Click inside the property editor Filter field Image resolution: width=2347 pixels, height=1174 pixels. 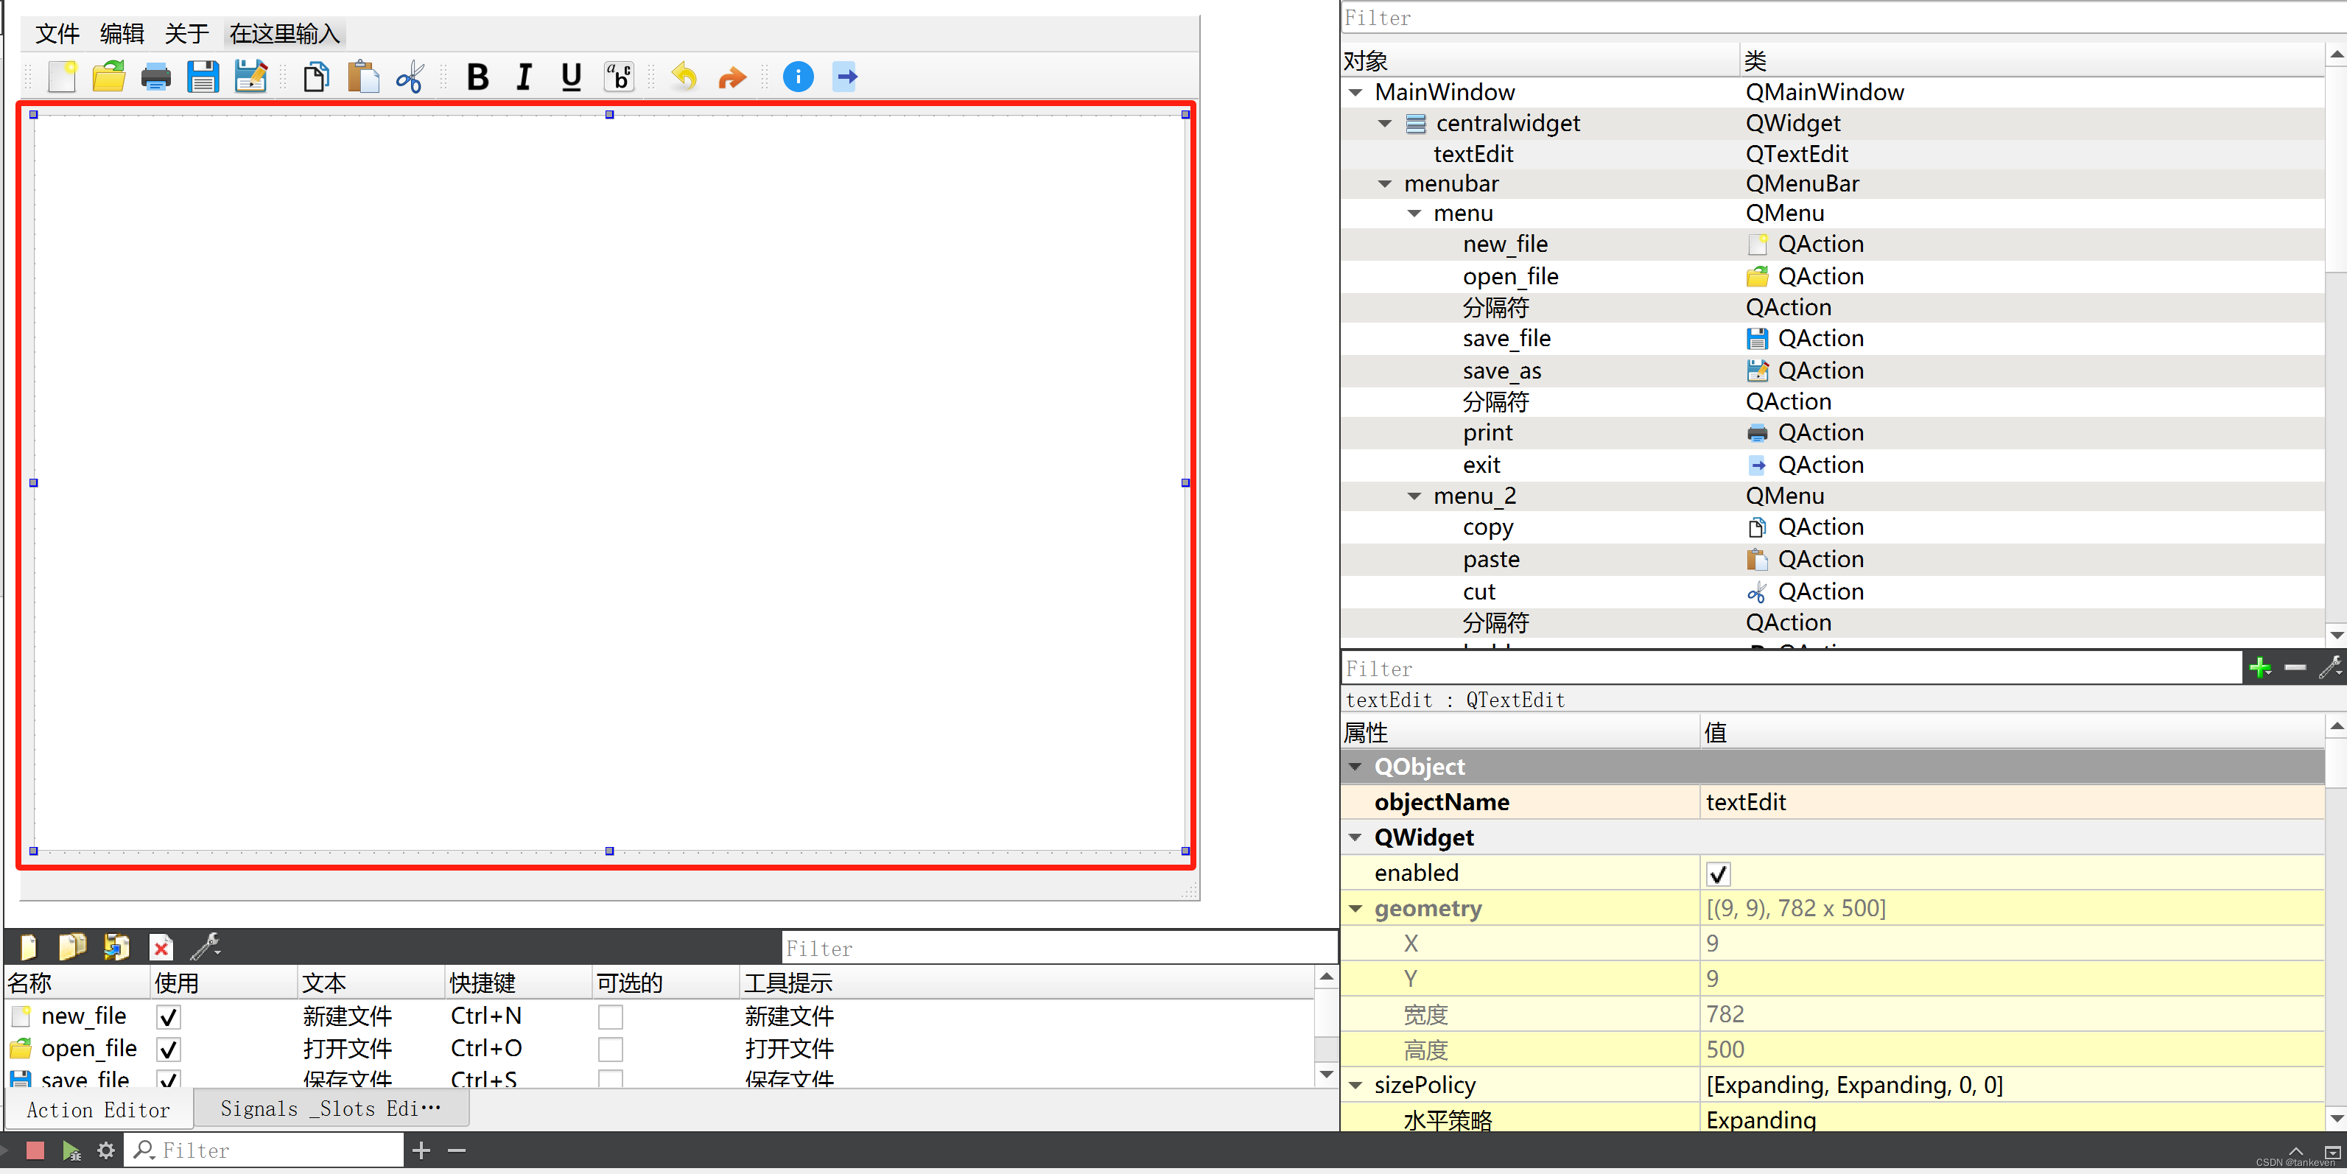1731,667
